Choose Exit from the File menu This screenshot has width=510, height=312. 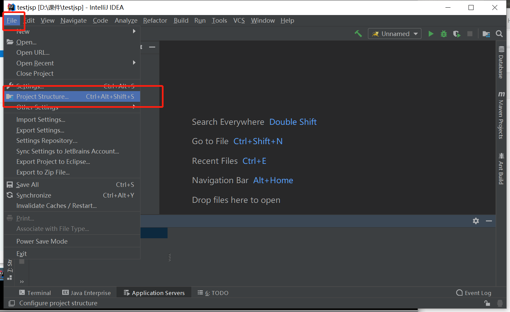72,254
